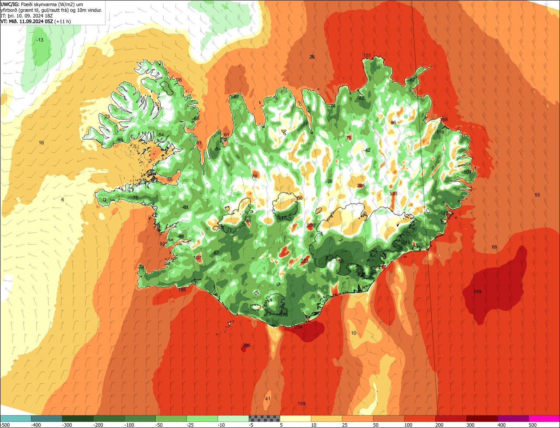Click the '249' value in the dark red sea area
Screen dimensions: 560x428
coord(477,291)
